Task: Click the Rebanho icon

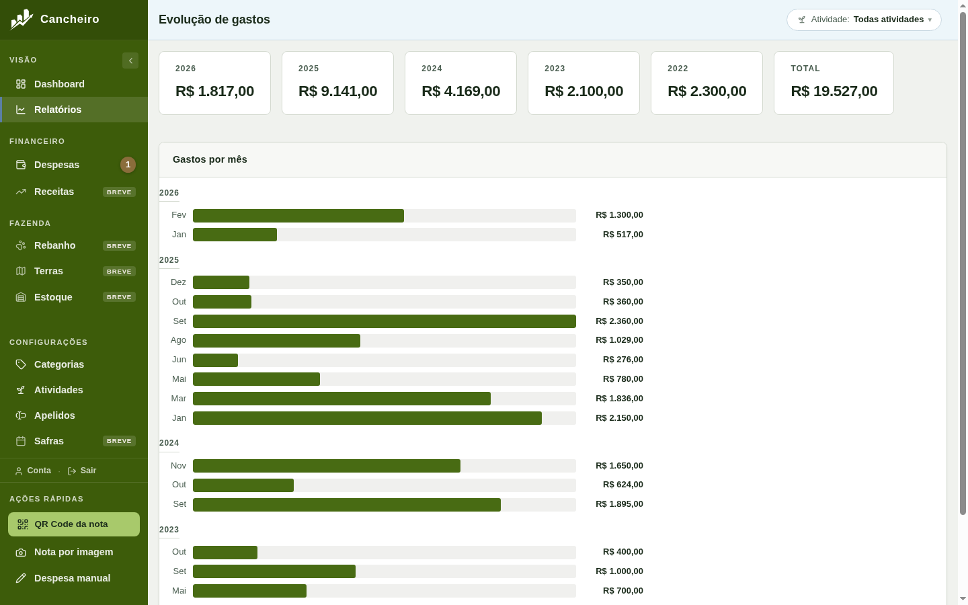Action: point(21,245)
